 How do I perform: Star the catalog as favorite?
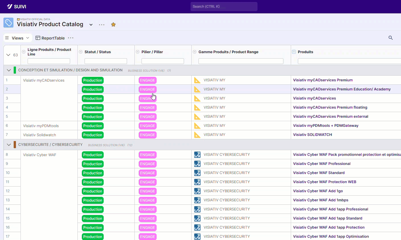click(113, 24)
